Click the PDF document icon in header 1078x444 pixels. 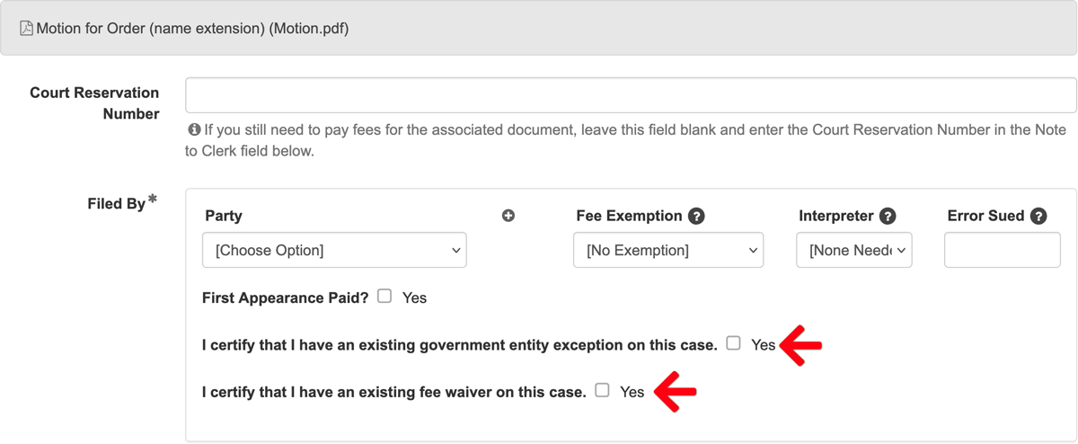(27, 29)
